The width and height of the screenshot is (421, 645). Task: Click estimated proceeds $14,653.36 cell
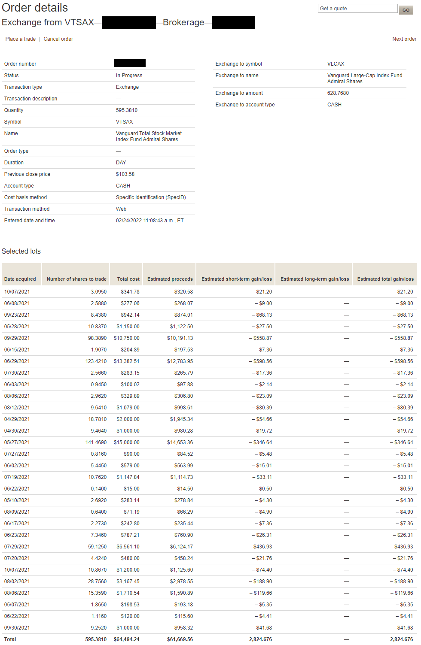click(180, 442)
